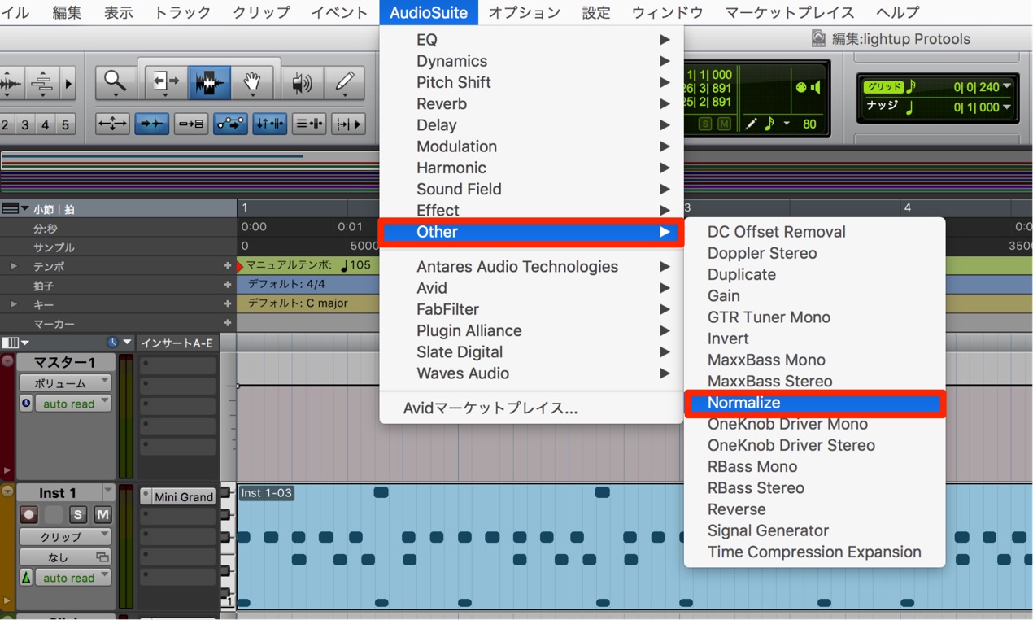The image size is (1033, 620).
Task: Click the right arrow next to track zoom icon
Action: (68, 83)
